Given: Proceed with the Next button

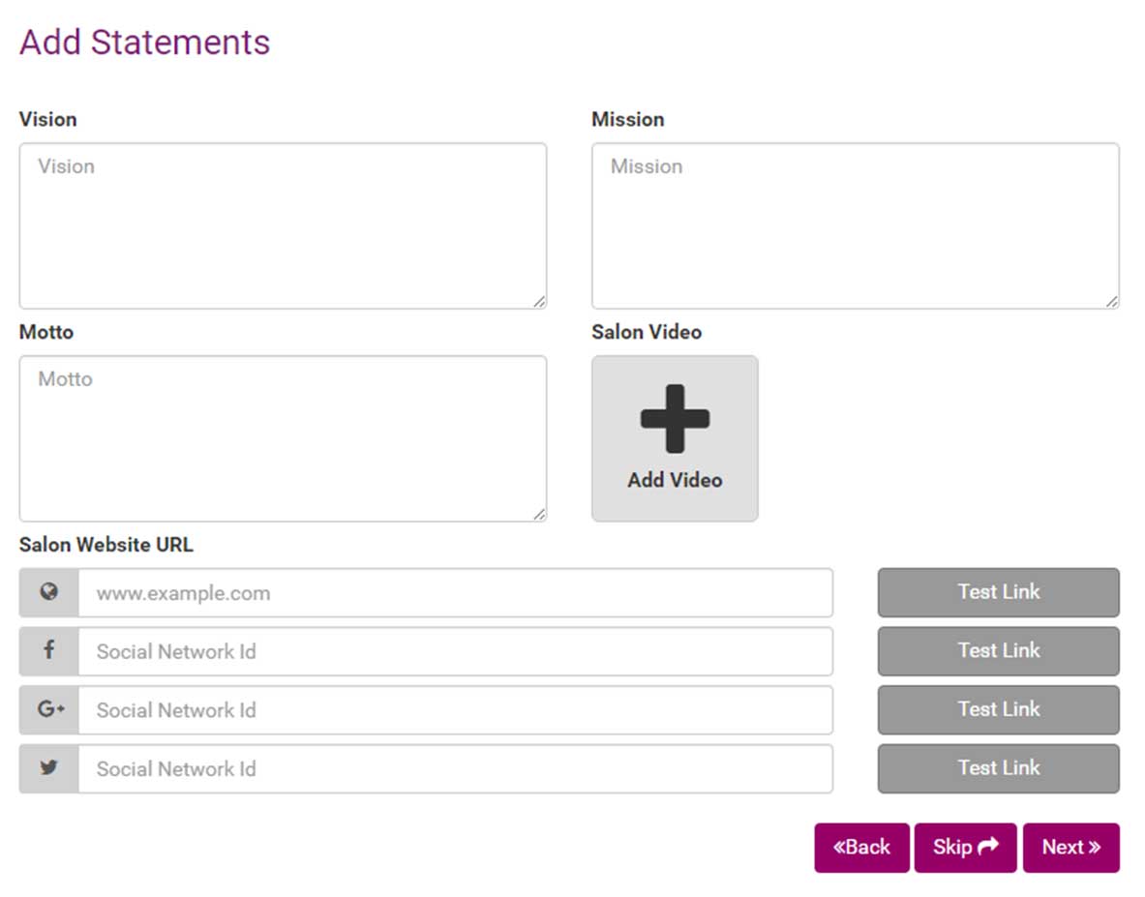Looking at the screenshot, I should click(x=1070, y=848).
